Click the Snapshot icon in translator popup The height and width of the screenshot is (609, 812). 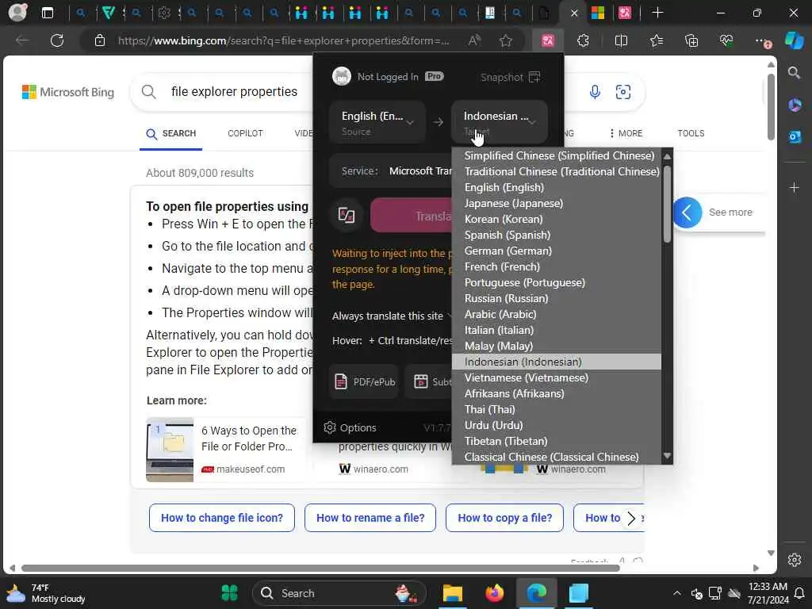click(x=535, y=77)
